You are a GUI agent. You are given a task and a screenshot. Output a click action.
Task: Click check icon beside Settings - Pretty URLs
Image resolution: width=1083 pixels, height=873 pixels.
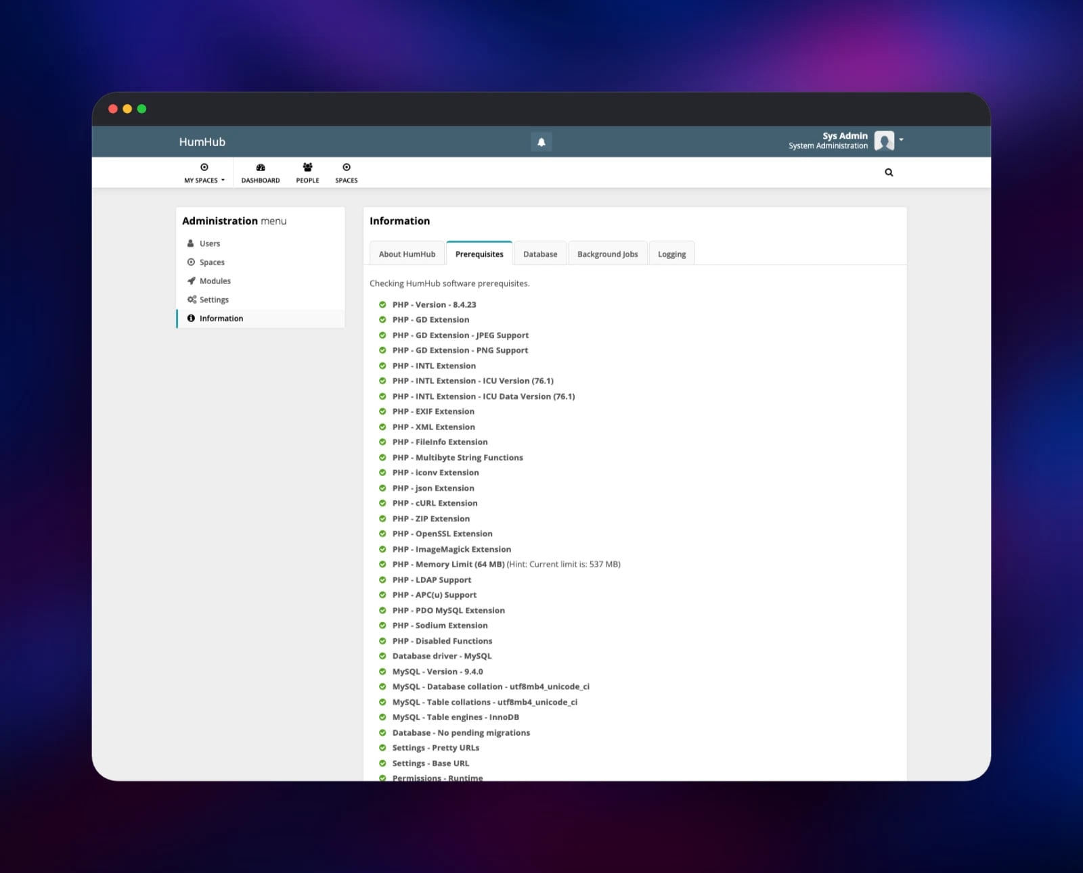382,748
